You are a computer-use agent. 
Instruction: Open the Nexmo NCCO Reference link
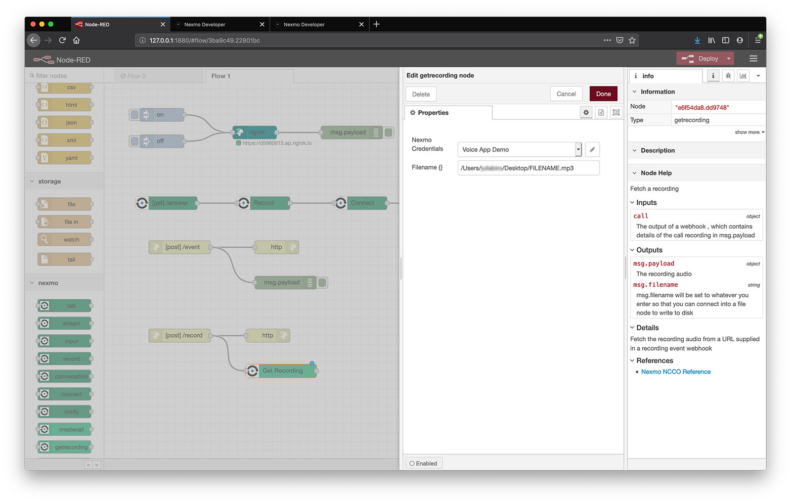click(676, 371)
